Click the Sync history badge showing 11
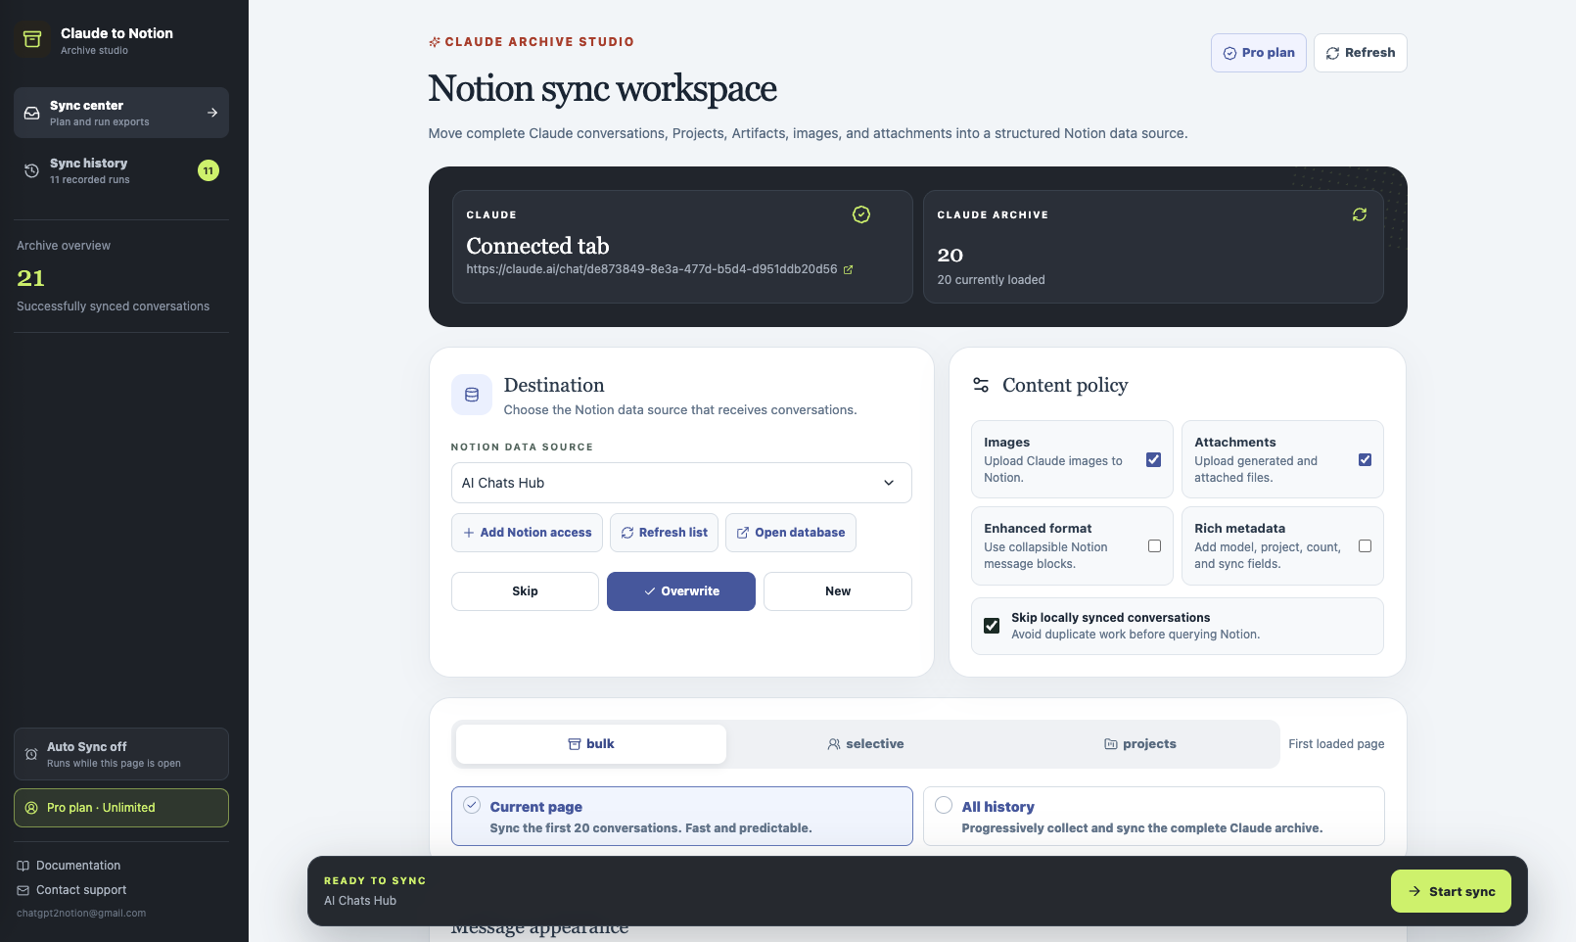Screen dimensions: 1576x942 (x=209, y=170)
